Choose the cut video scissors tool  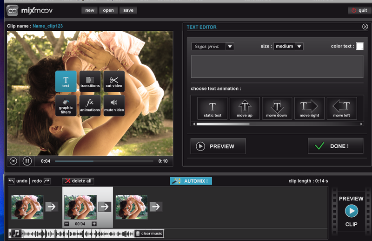[x=114, y=81]
